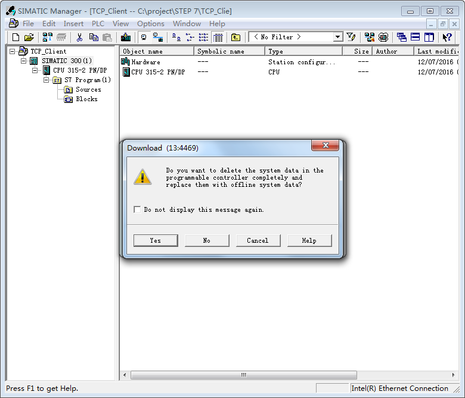The height and width of the screenshot is (398, 465).
Task: Sort by Object name column header
Action: click(x=157, y=51)
